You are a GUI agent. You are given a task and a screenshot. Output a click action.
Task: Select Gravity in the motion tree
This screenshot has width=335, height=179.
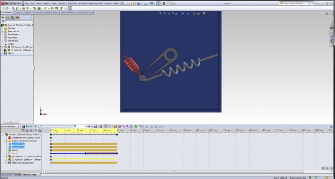(15, 150)
